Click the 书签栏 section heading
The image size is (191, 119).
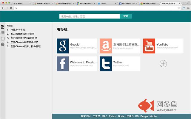pyautogui.click(x=62, y=29)
